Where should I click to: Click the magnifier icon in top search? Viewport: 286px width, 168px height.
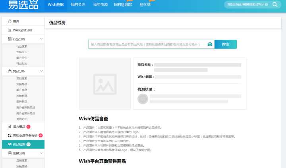(x=275, y=5)
